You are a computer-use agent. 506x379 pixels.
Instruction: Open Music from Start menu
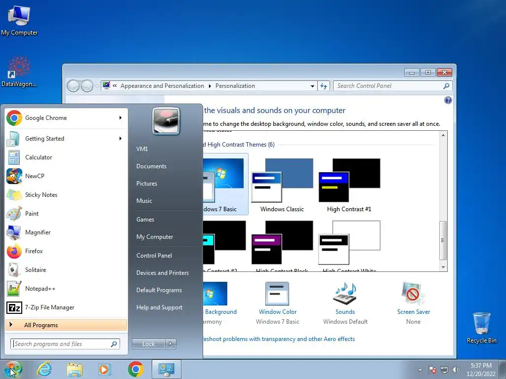pyautogui.click(x=144, y=201)
